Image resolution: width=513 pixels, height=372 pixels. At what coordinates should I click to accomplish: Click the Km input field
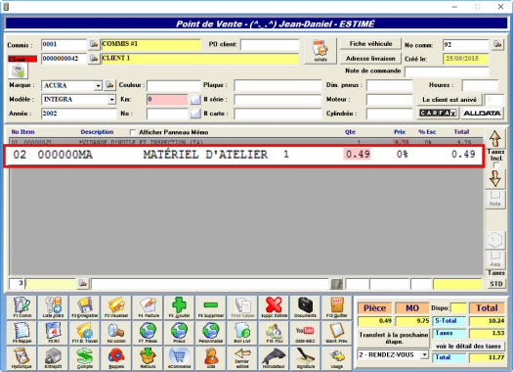pos(167,100)
